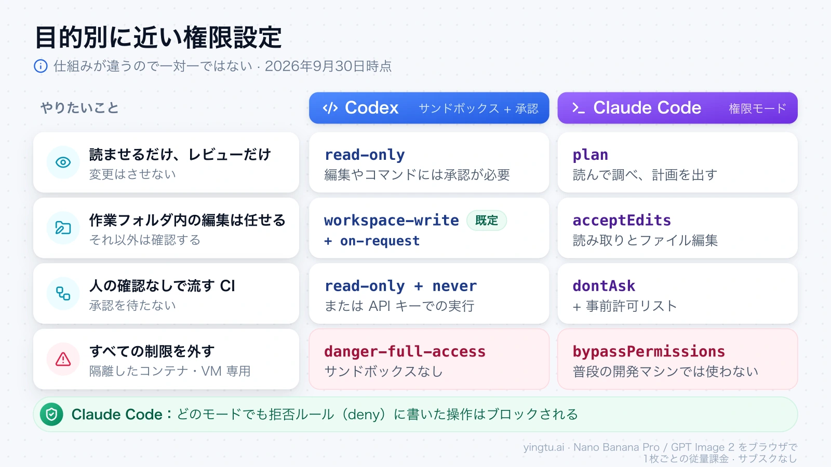This screenshot has height=467, width=831.
Task: Click the '読ませるだけ、レビューだけ' heading
Action: click(180, 155)
